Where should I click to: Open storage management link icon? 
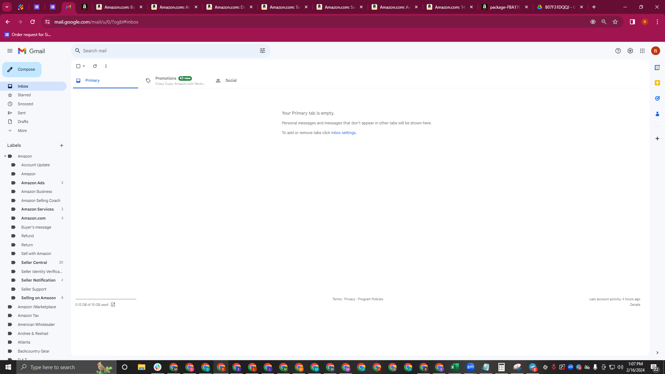point(113,305)
